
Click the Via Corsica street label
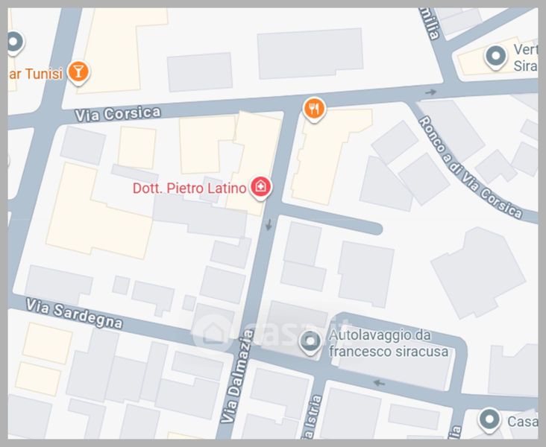pyautogui.click(x=118, y=114)
